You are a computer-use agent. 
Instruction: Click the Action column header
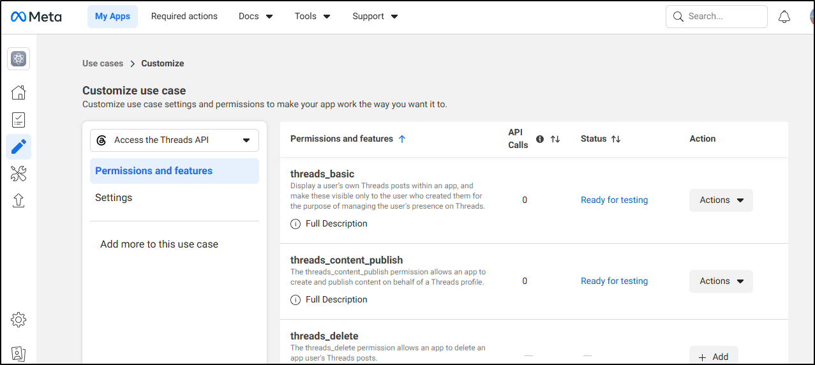(x=703, y=139)
